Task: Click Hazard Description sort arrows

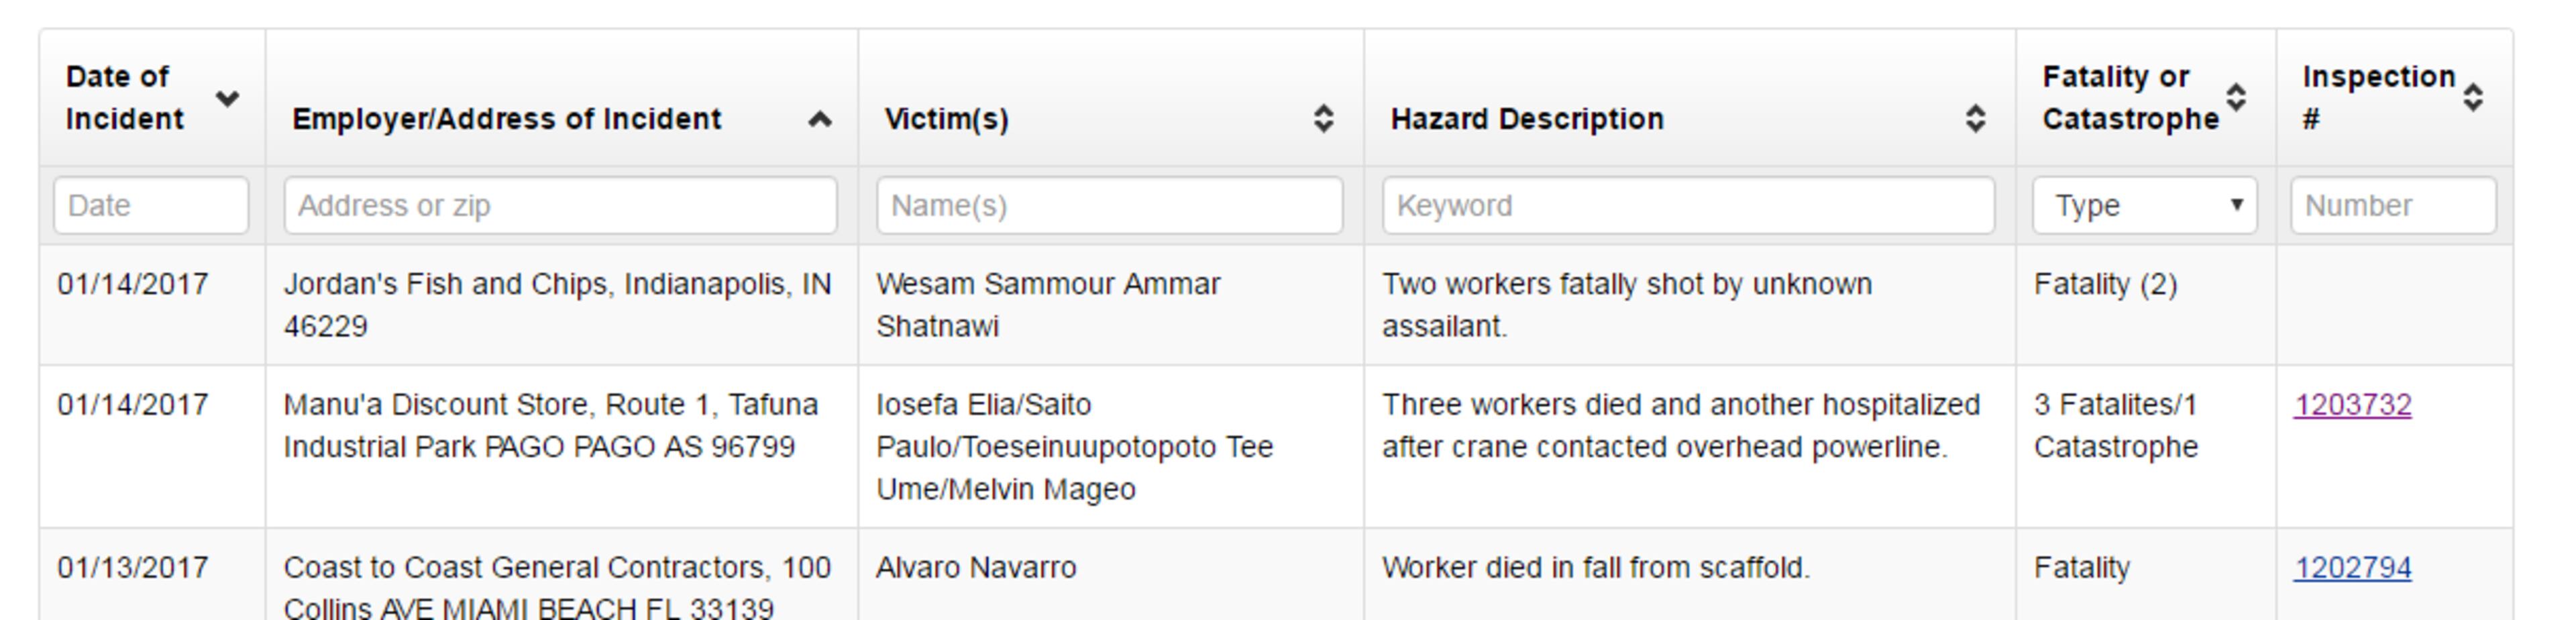Action: pos(1975,119)
